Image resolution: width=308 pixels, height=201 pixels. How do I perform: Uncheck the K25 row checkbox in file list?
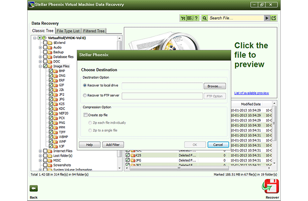(127, 155)
